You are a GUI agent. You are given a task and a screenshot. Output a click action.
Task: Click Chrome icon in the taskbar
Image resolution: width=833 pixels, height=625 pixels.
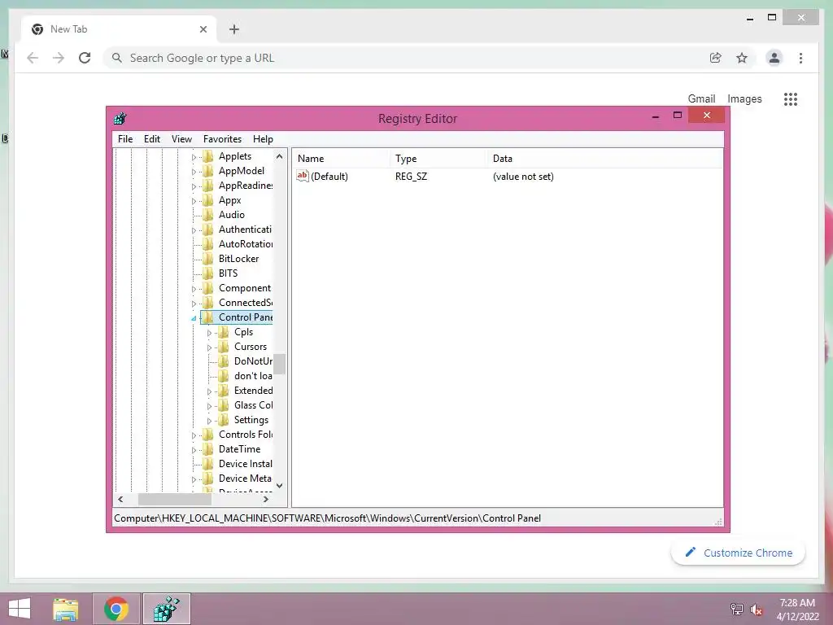[x=116, y=609]
